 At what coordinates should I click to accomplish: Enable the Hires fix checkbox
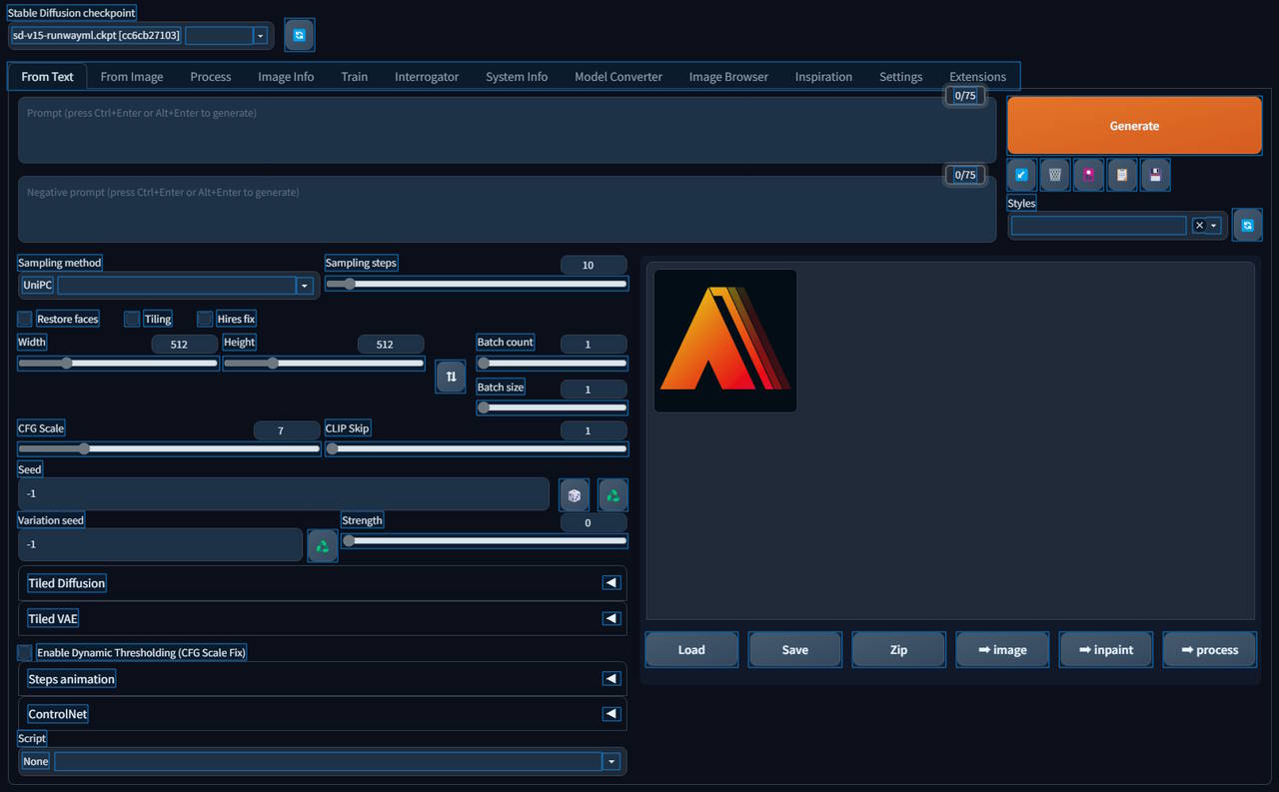tap(205, 320)
